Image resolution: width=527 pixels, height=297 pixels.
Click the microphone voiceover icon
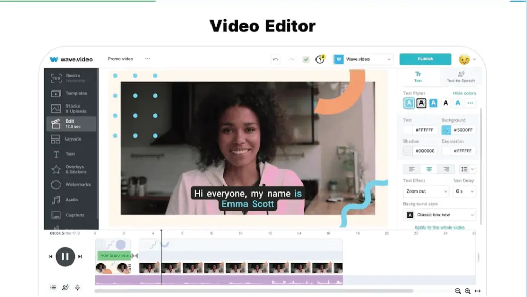coord(77,287)
